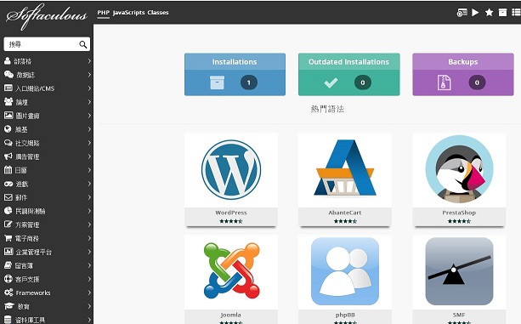521x324 pixels.
Task: Click the chat bubbles icon beside 微網誌
Action: tap(8, 75)
